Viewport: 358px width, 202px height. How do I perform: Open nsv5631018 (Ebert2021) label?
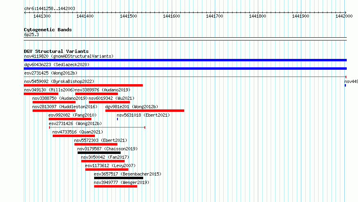point(143,115)
